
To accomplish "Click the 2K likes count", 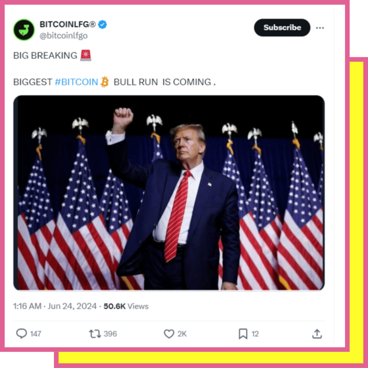I will pos(182,334).
